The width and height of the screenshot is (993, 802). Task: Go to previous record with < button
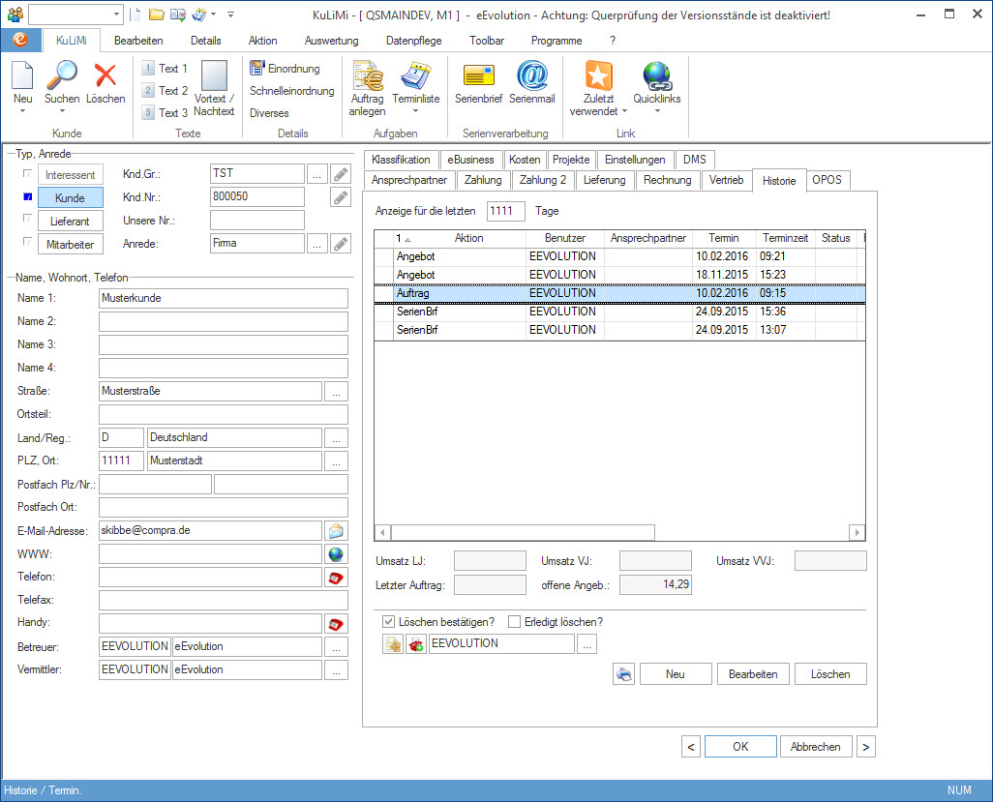[691, 747]
